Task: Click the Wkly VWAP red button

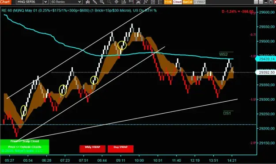Action: pos(92,149)
